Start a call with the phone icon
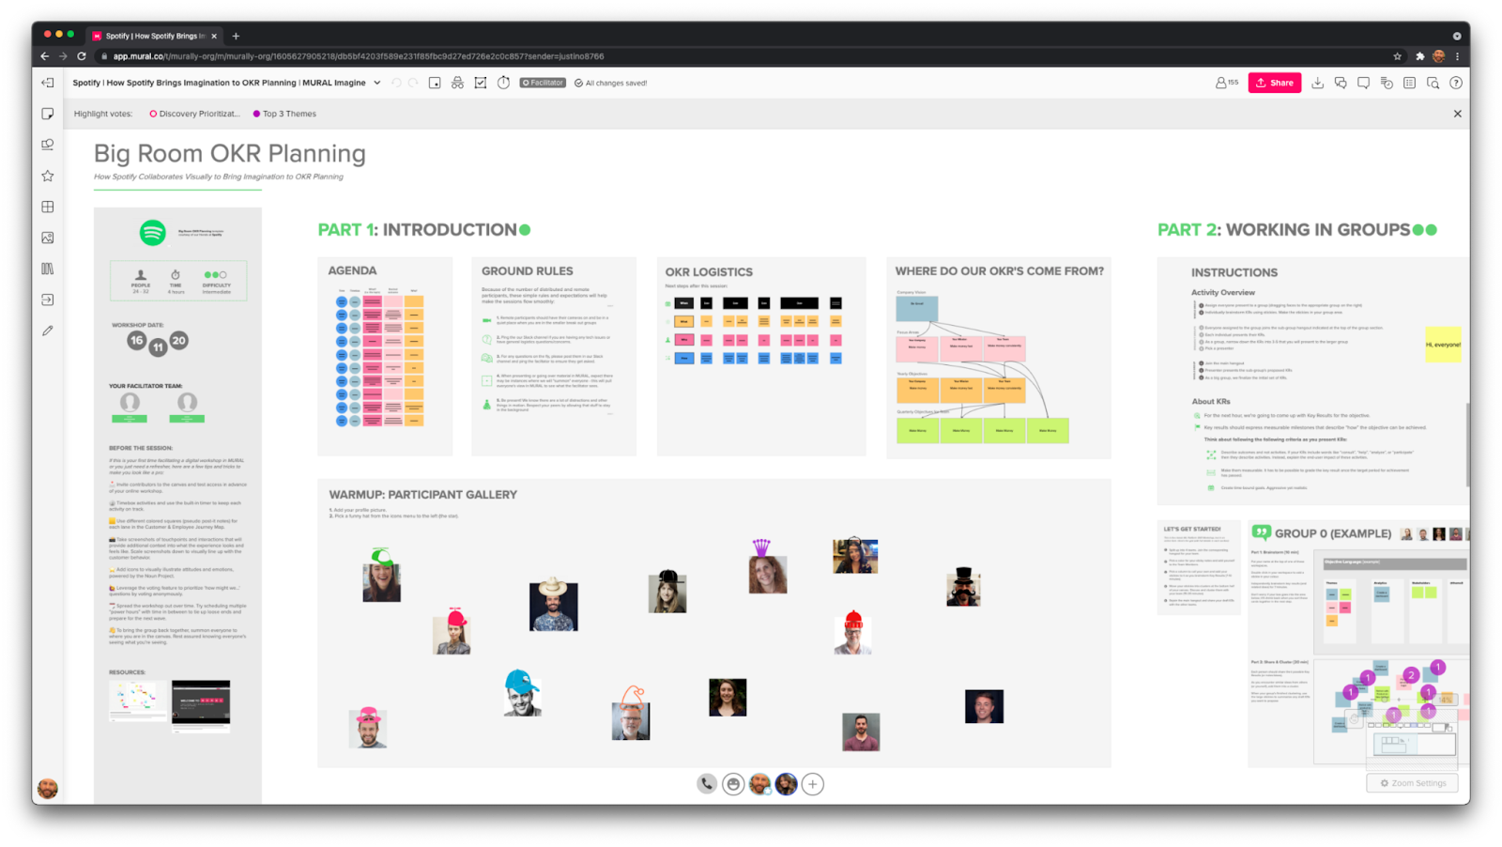 coord(707,784)
